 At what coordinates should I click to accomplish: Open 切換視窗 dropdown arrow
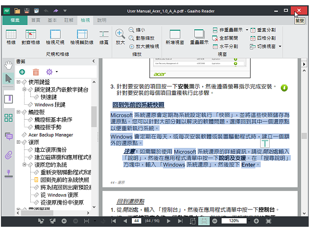pos(280,47)
